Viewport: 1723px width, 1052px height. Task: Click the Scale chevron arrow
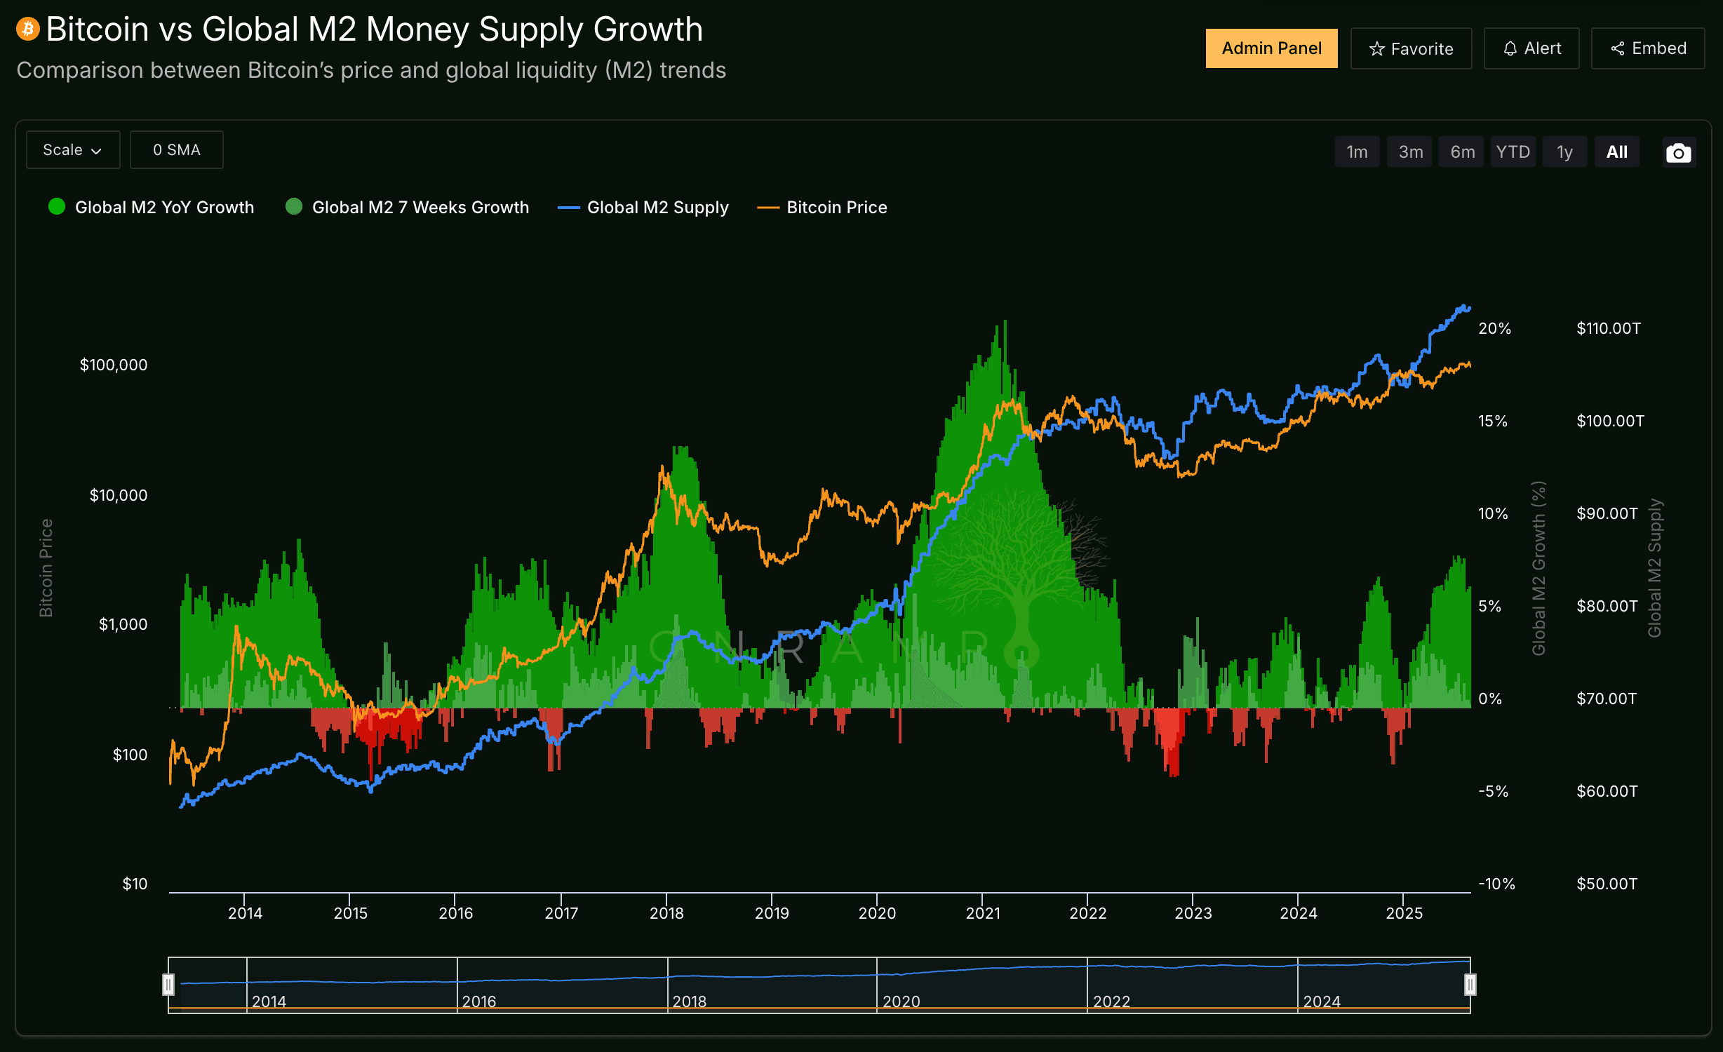pos(97,151)
